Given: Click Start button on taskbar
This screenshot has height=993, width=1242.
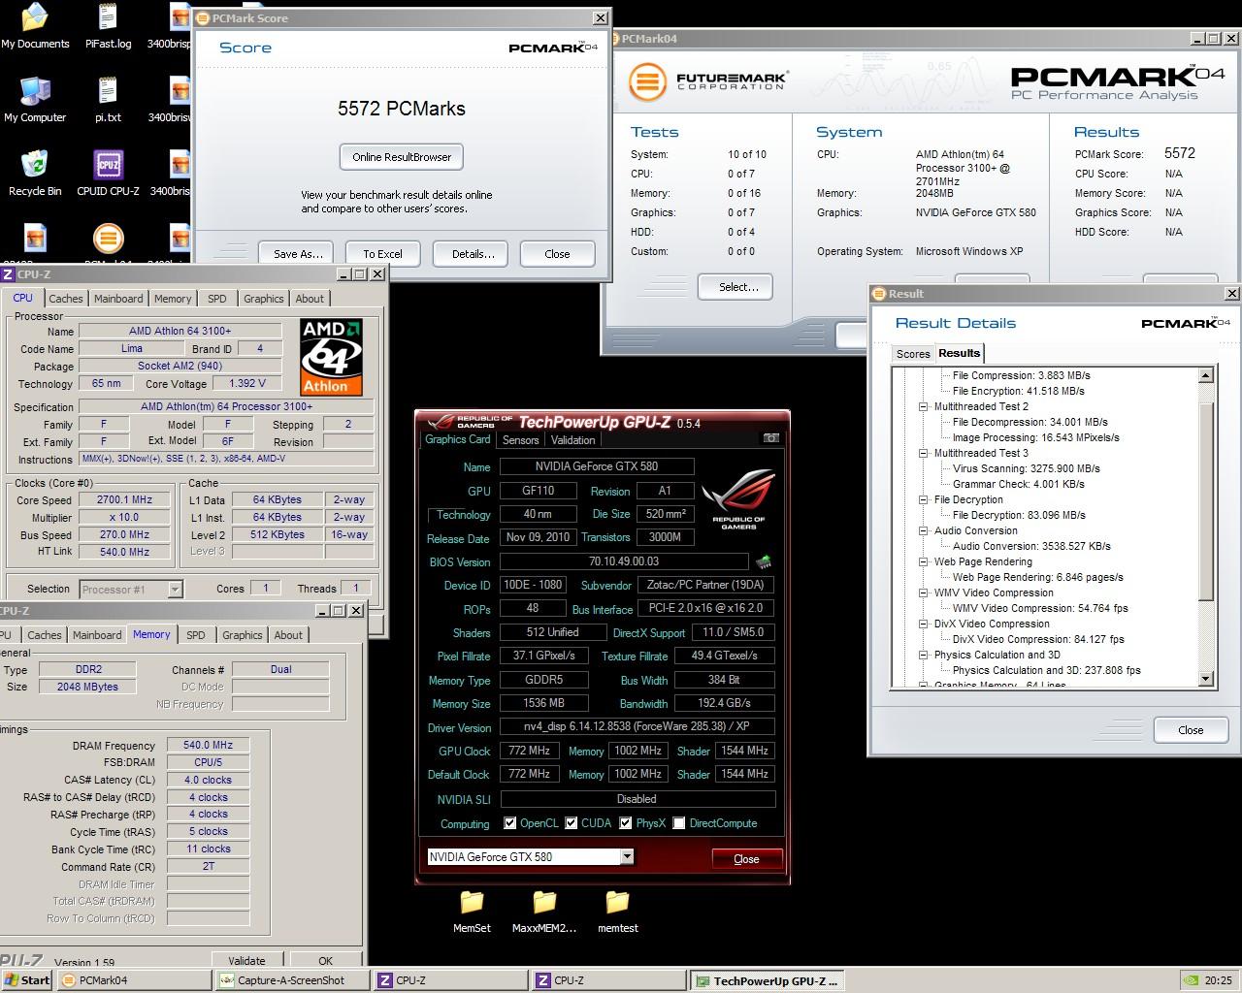Looking at the screenshot, I should pos(27,980).
